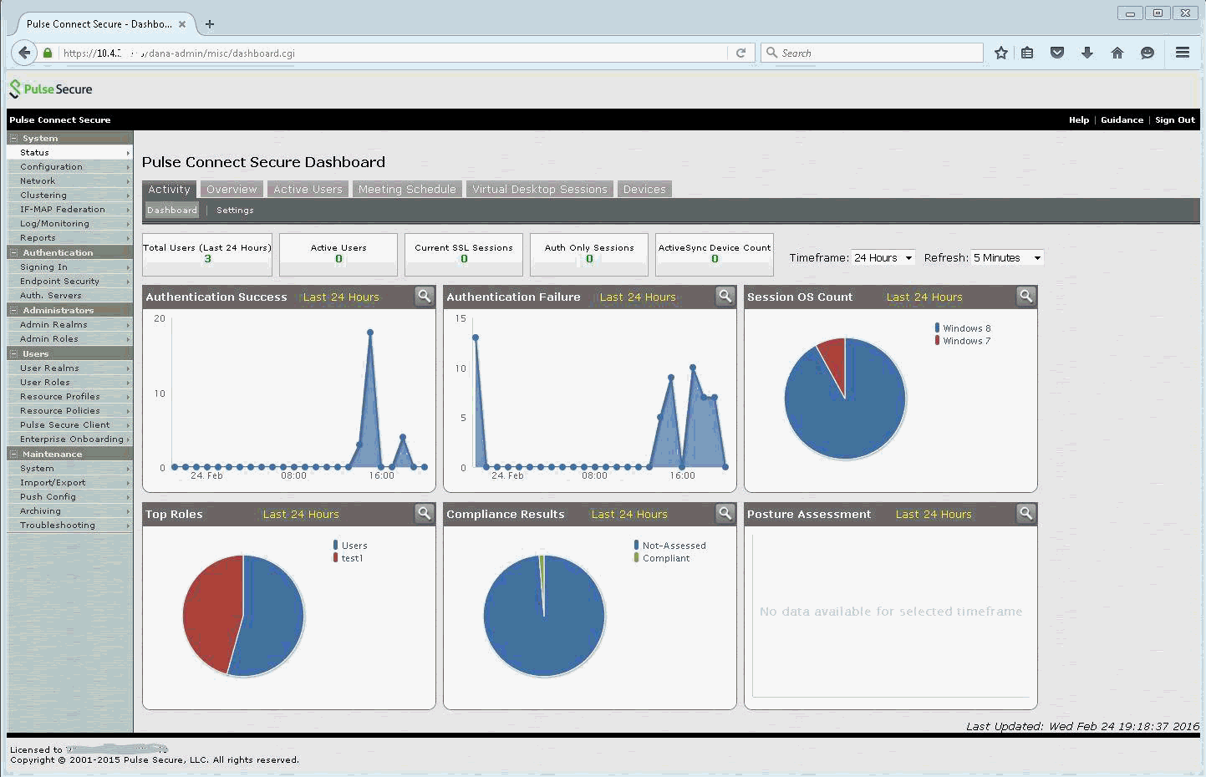Collapse the Maintenance sidebar section

pyautogui.click(x=14, y=454)
